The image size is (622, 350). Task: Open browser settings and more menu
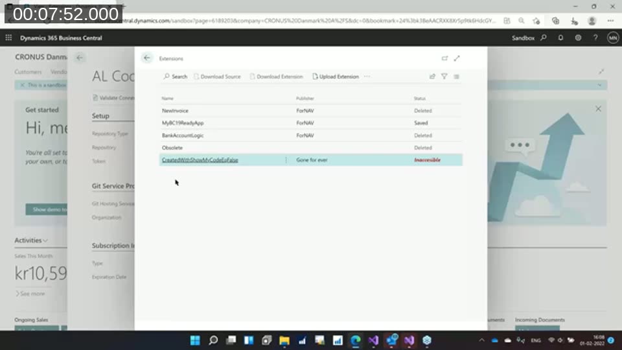[610, 21]
